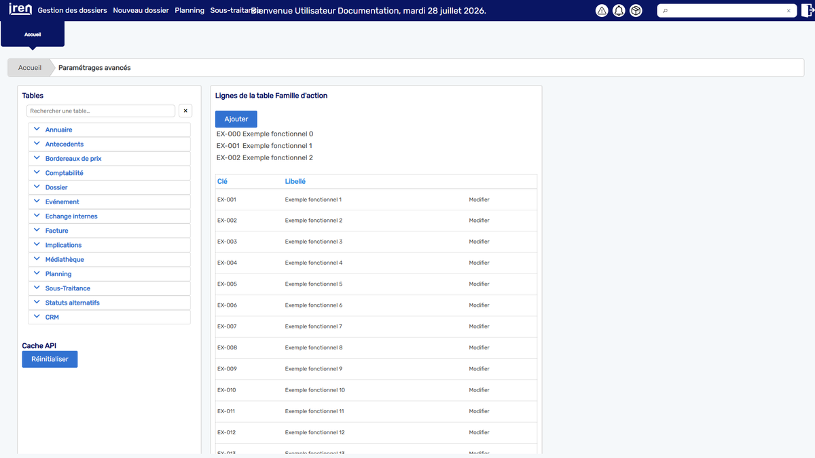Open the Gestion des dossiers menu

click(x=73, y=10)
